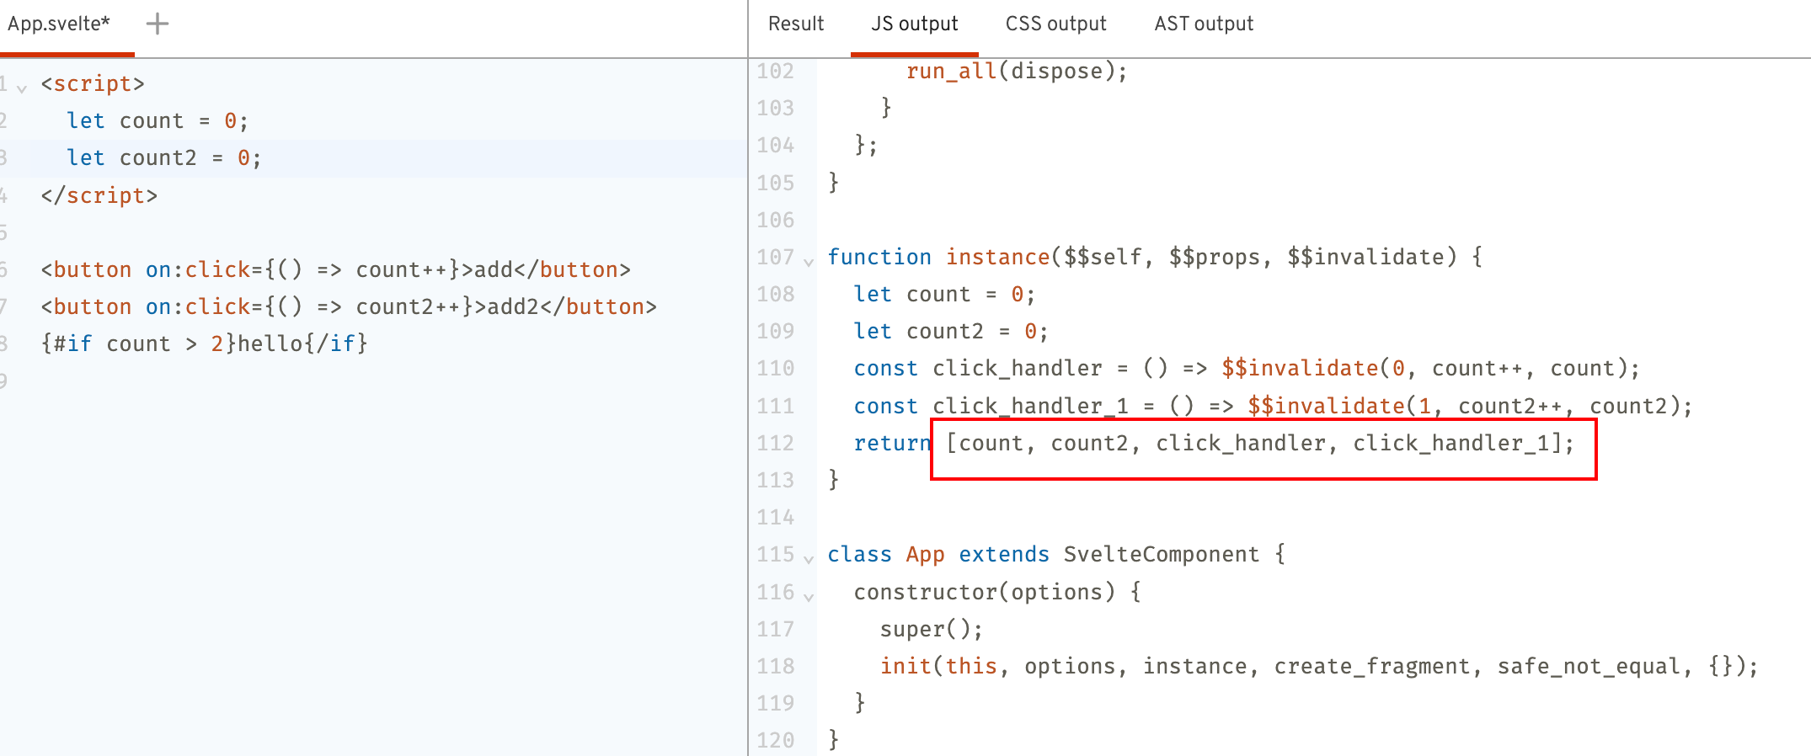Select the App.svelte file tab
The image size is (1811, 756).
point(59,24)
